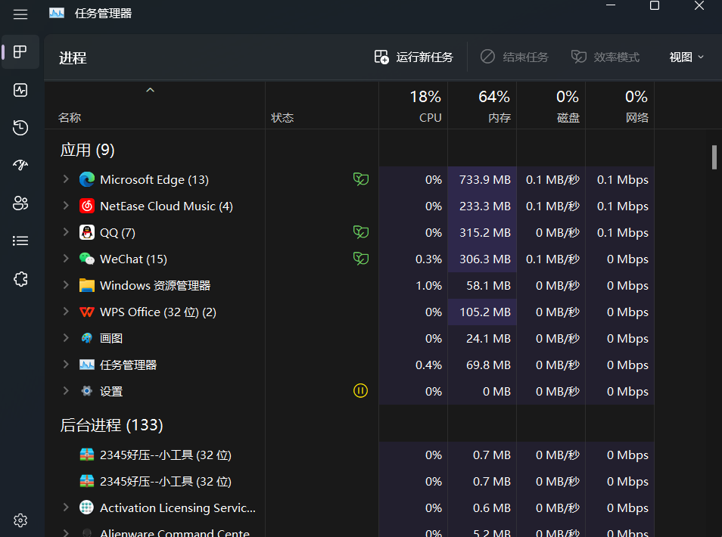Expand Activation Licensing Service group
The image size is (722, 537).
tap(66, 507)
